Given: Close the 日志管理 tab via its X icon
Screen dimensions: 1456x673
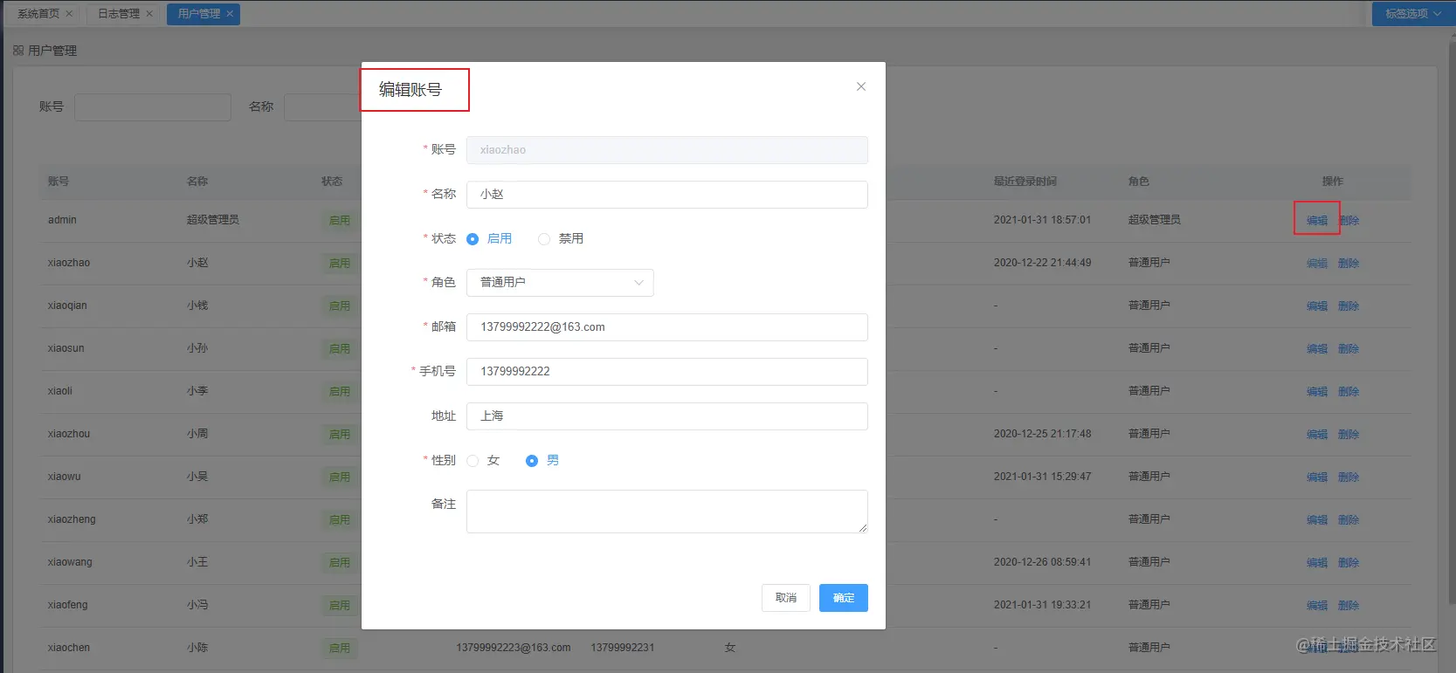Looking at the screenshot, I should click(x=149, y=14).
